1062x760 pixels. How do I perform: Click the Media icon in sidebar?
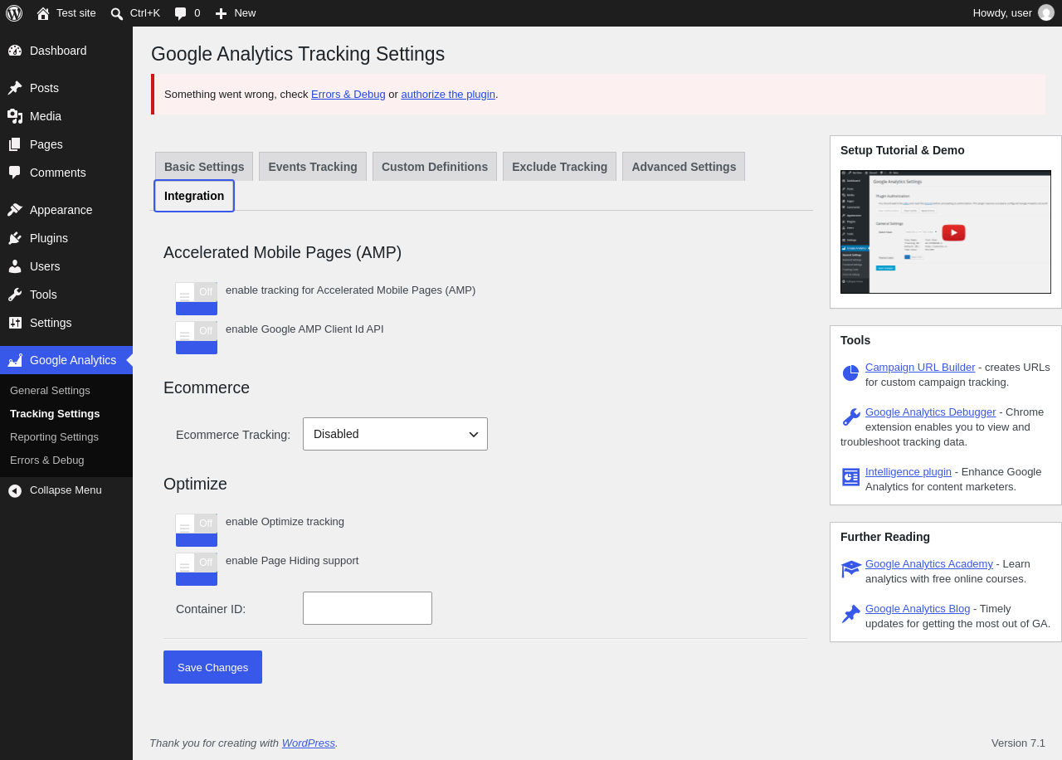click(x=15, y=116)
